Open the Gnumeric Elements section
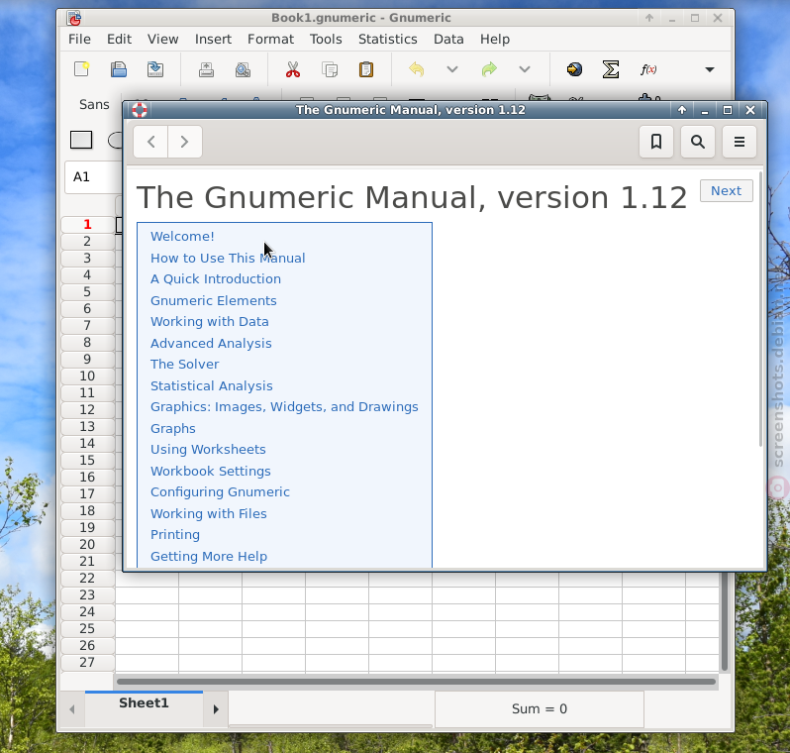The image size is (790, 753). point(214,300)
